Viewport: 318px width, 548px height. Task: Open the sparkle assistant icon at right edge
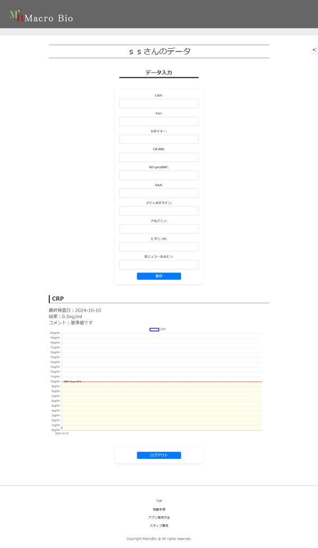pyautogui.click(x=314, y=50)
